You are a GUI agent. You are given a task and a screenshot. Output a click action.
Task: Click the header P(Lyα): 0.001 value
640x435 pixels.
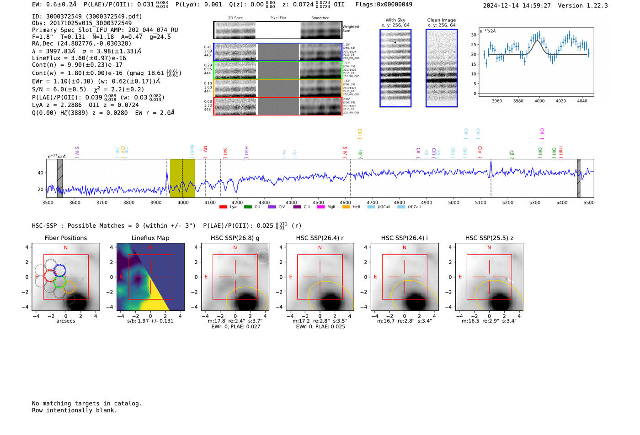[x=199, y=5]
